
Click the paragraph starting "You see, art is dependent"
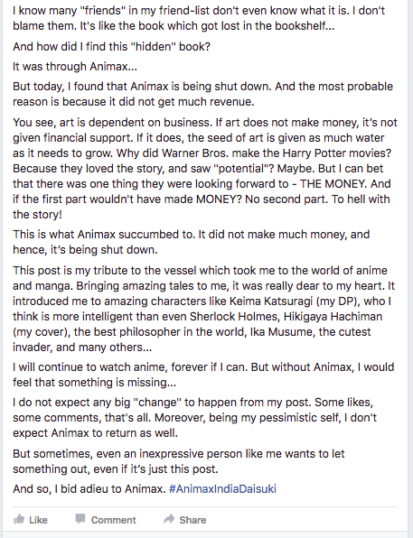click(x=205, y=168)
